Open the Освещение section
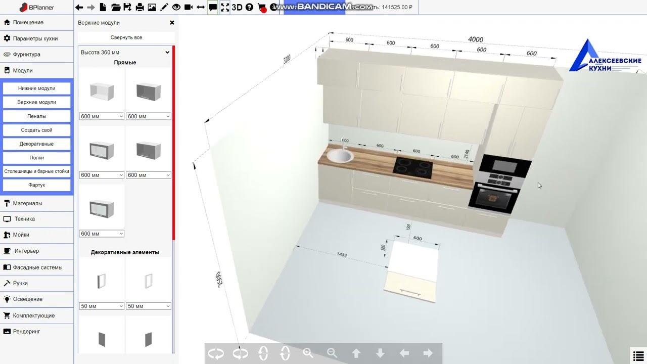The height and width of the screenshot is (364, 647). click(36, 299)
